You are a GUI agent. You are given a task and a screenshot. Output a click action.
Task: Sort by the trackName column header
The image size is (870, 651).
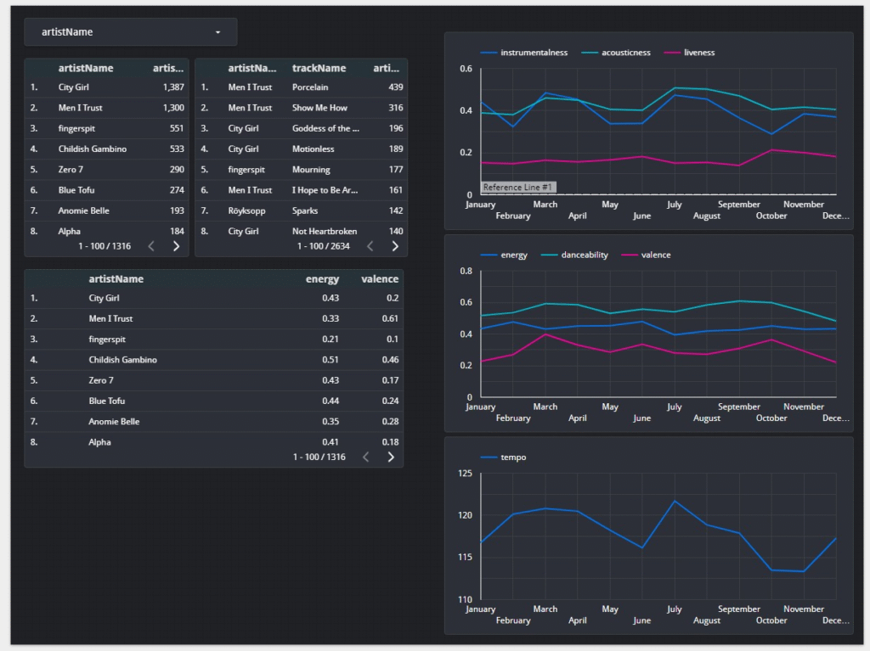pos(319,68)
